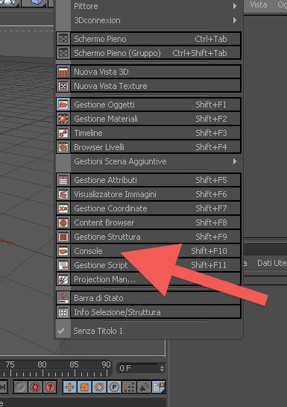Click frame 80 on the timeline ruler
The width and height of the screenshot is (287, 407).
pos(42,364)
